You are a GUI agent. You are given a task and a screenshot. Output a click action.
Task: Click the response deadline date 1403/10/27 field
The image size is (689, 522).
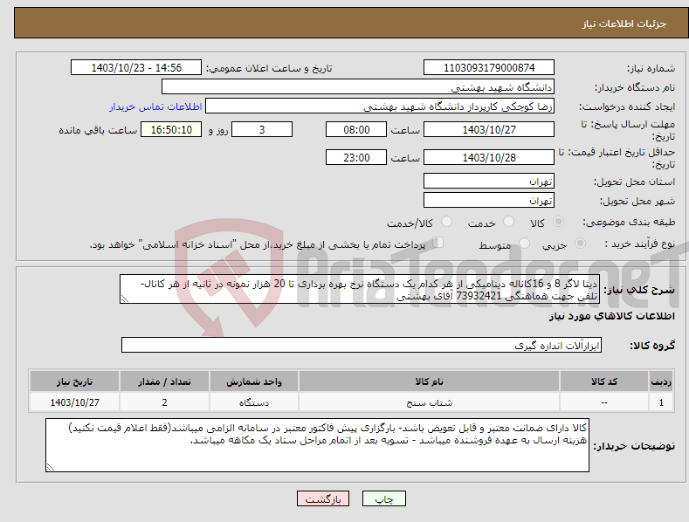click(x=489, y=129)
